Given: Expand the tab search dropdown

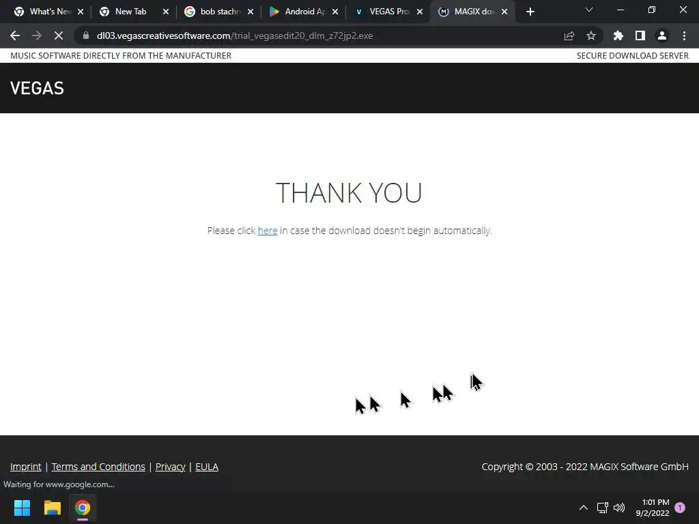Looking at the screenshot, I should [589, 10].
